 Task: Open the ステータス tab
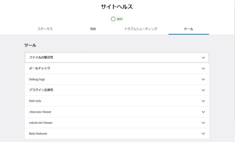pos(45,29)
